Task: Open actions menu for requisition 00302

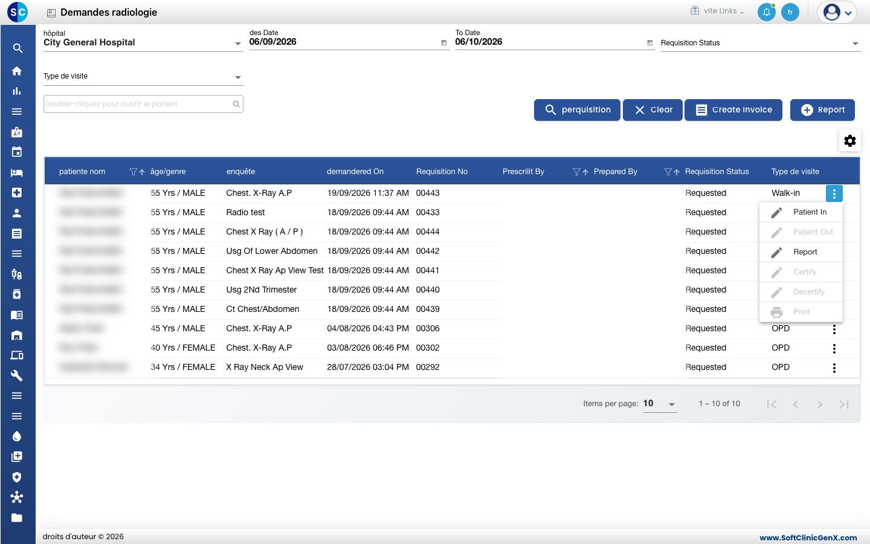Action: (834, 349)
